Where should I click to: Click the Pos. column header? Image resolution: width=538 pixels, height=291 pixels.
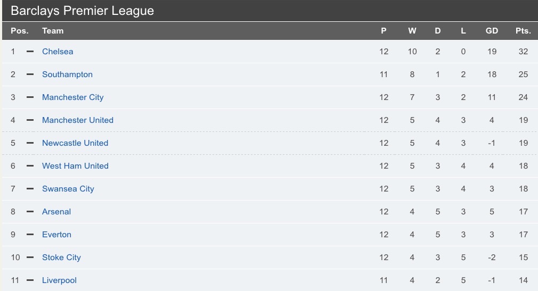click(19, 31)
